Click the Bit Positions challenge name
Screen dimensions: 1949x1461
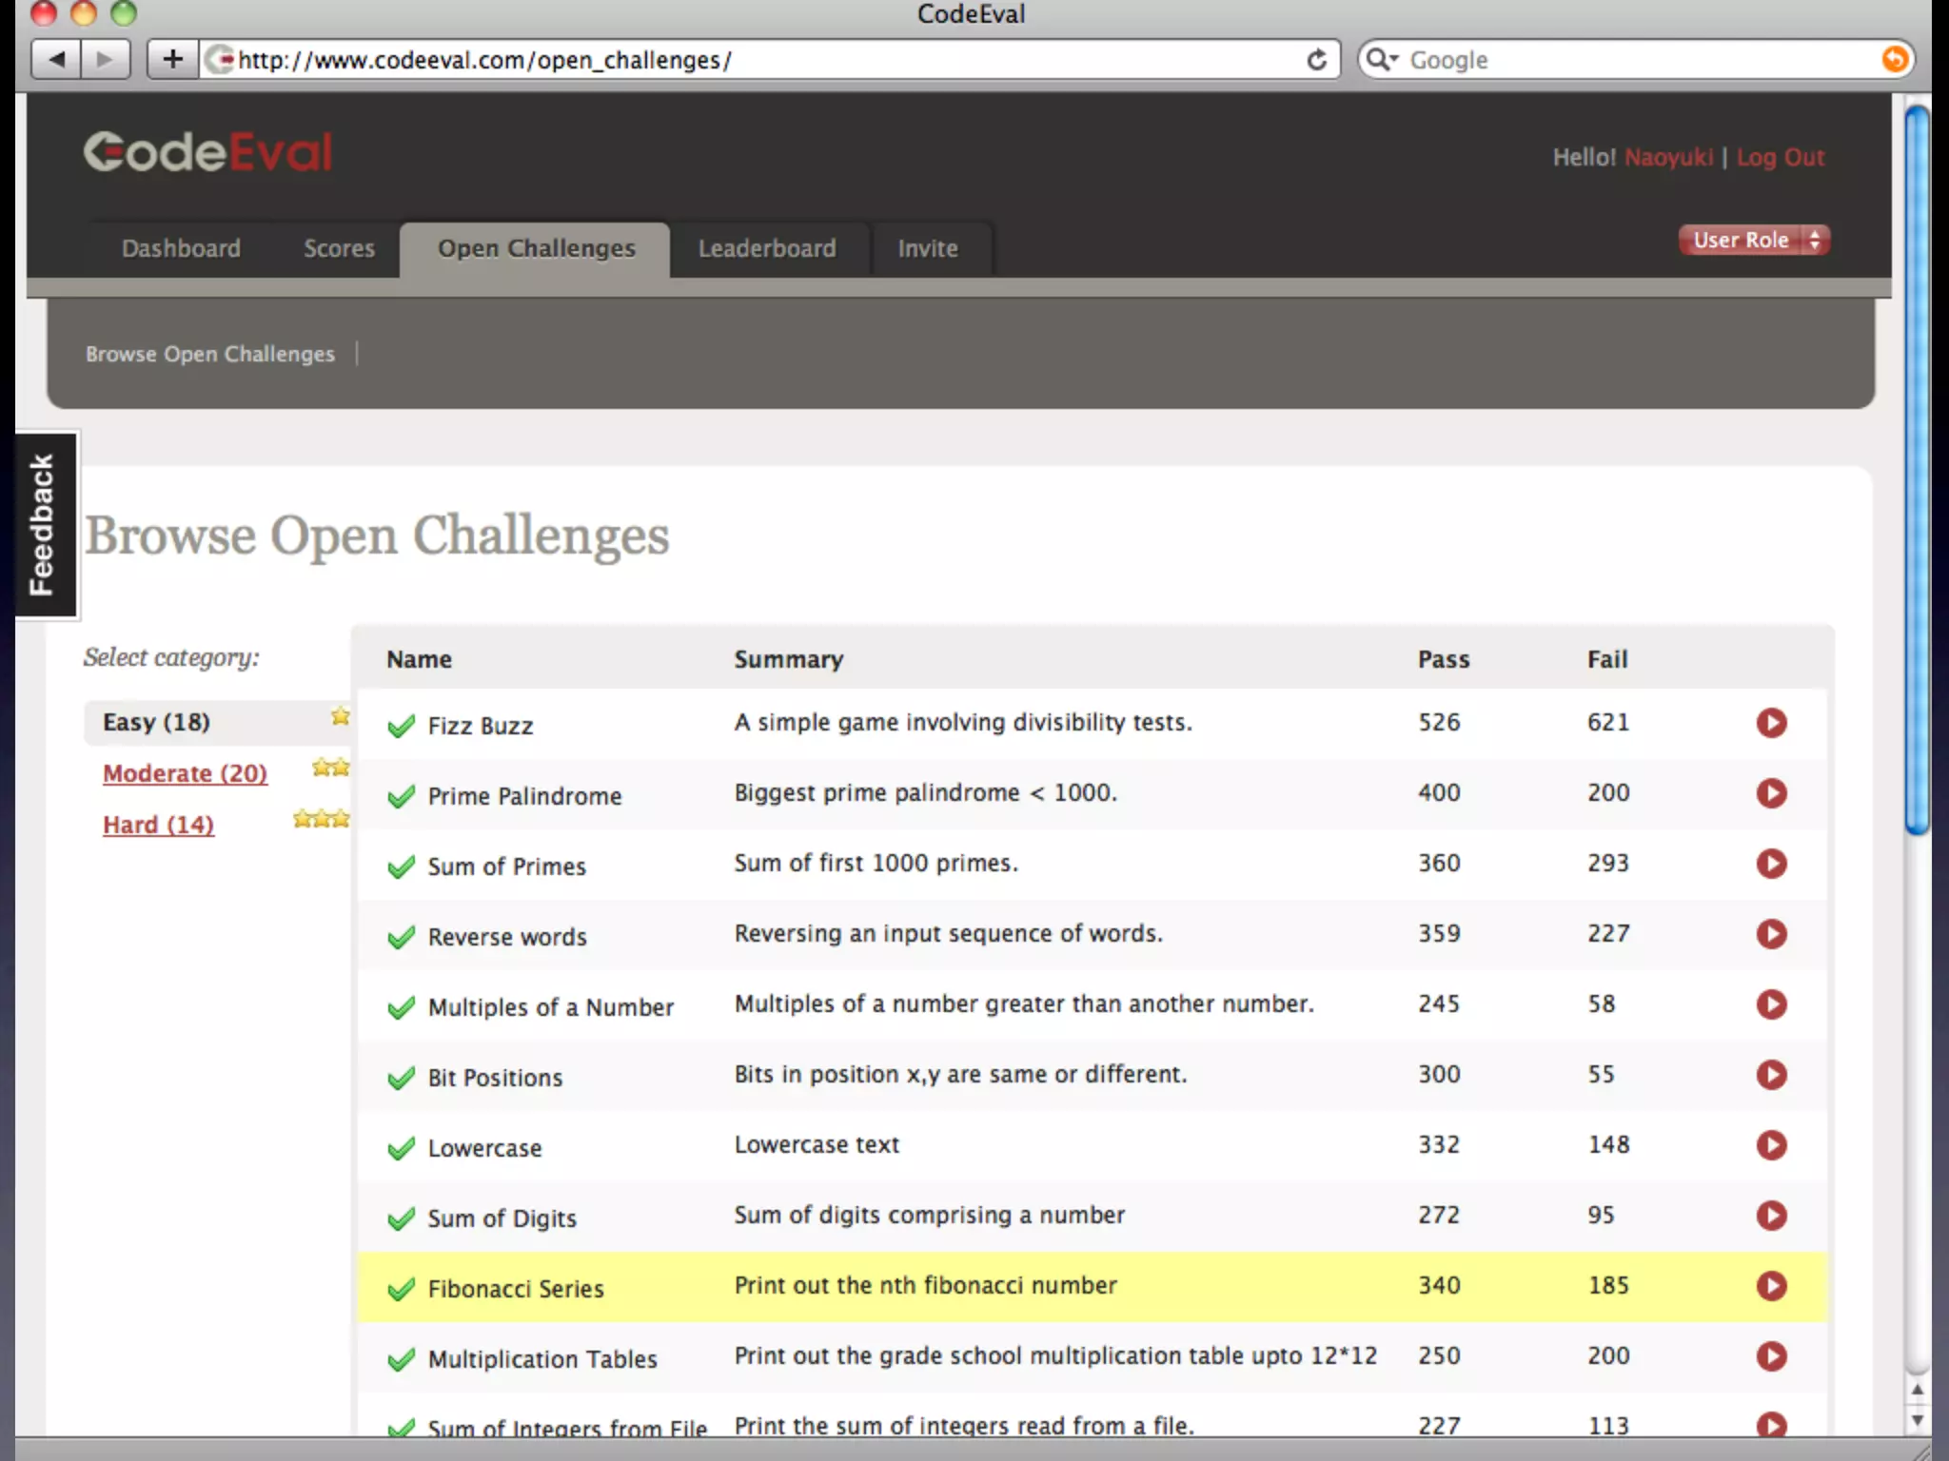[495, 1078]
